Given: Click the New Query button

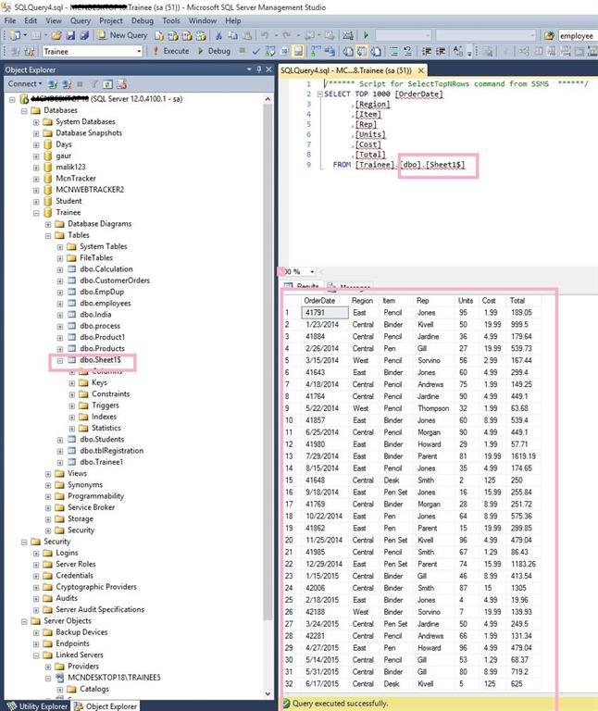Looking at the screenshot, I should (x=123, y=35).
